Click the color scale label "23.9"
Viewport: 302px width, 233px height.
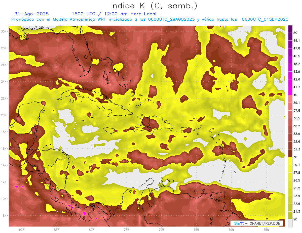coord(297,196)
